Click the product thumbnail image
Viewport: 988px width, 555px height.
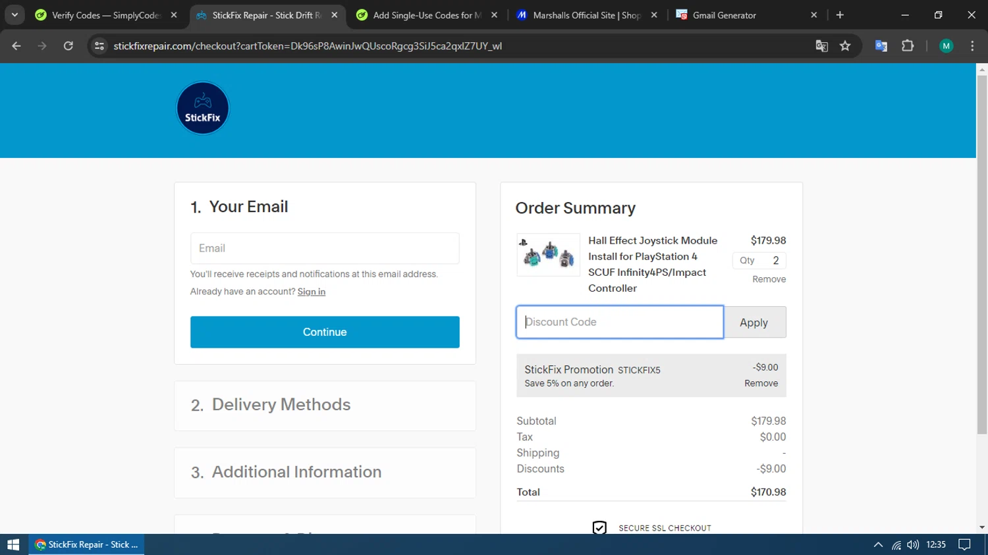[x=548, y=255]
